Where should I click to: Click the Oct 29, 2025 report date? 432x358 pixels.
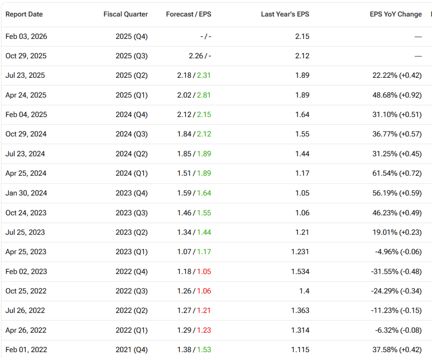click(x=26, y=56)
